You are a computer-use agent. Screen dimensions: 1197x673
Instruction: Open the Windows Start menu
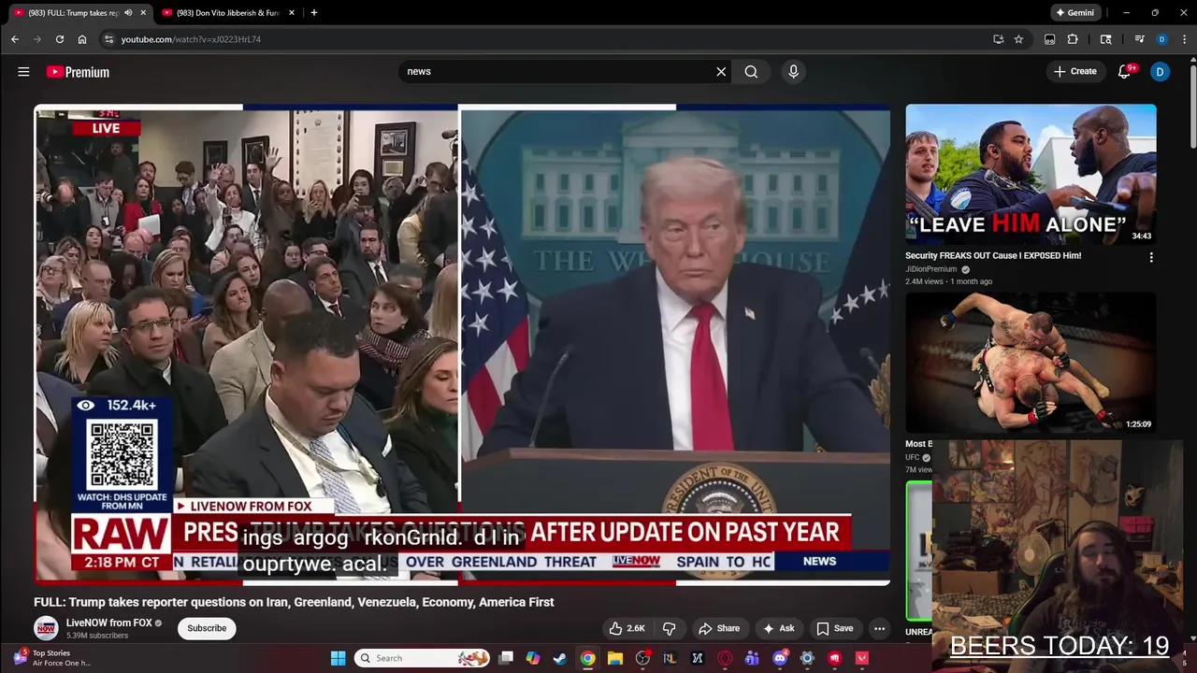[x=338, y=658]
